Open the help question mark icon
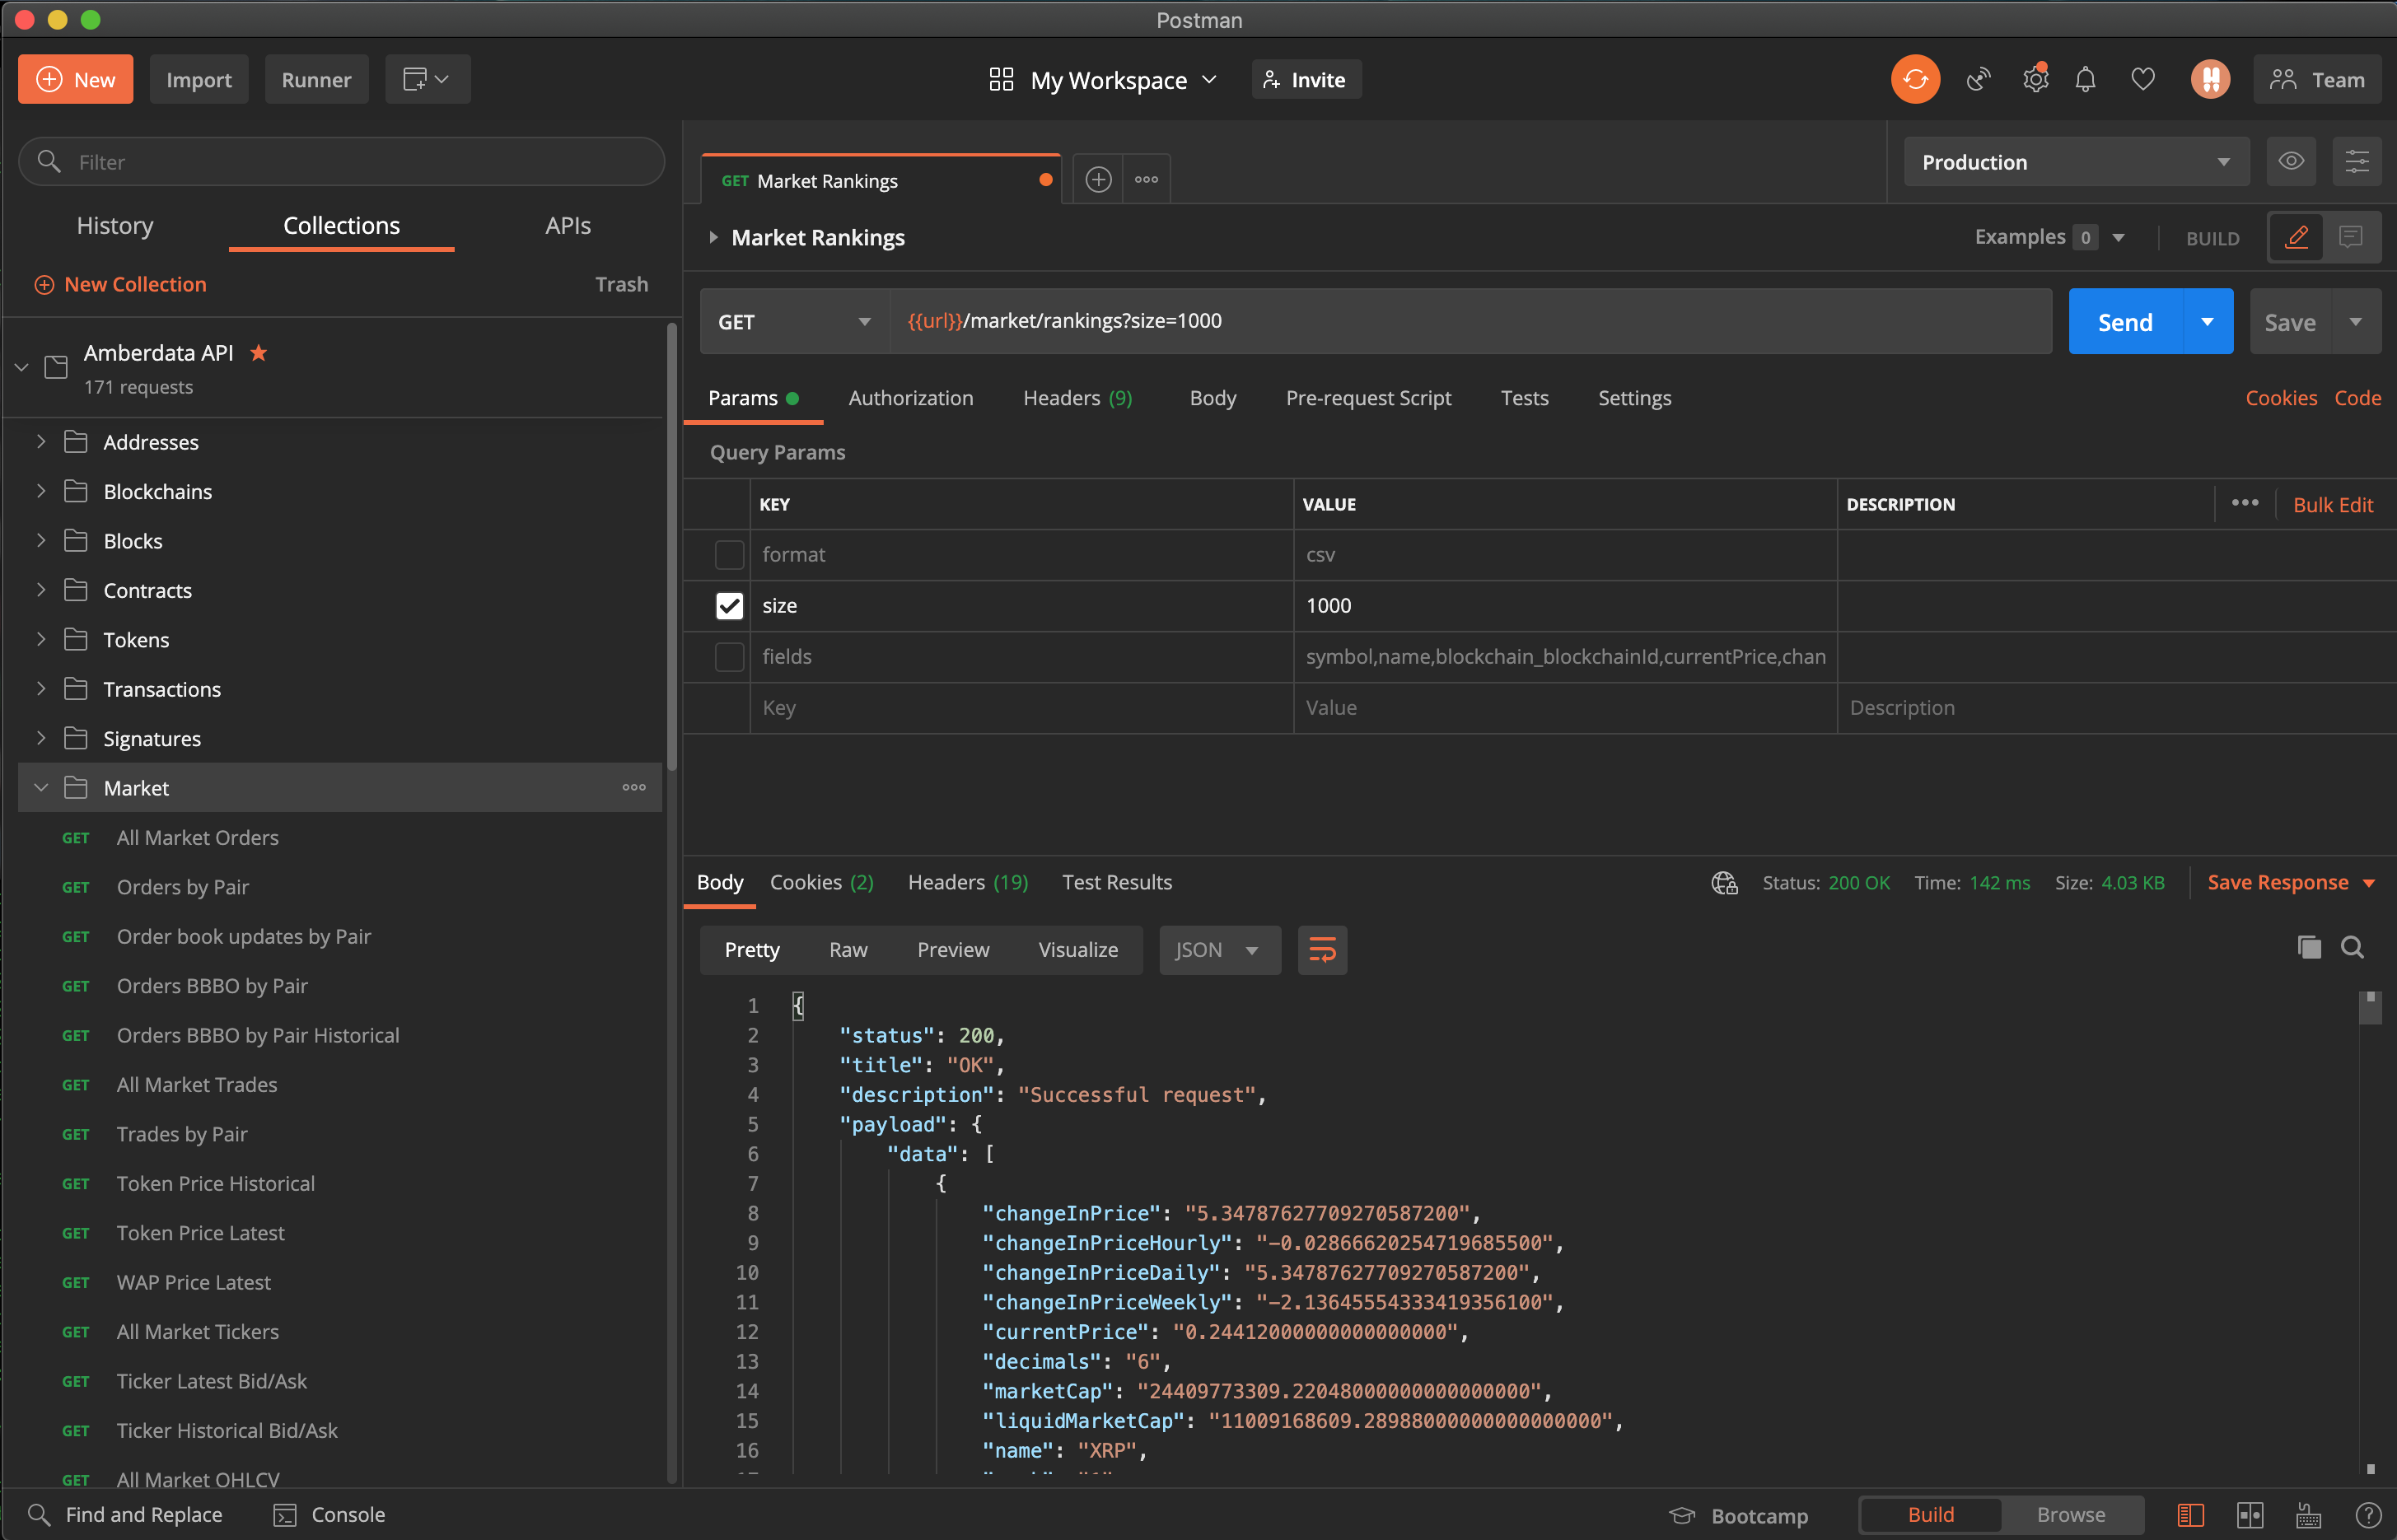Screen dimensions: 2397x1540 coord(2368,1515)
